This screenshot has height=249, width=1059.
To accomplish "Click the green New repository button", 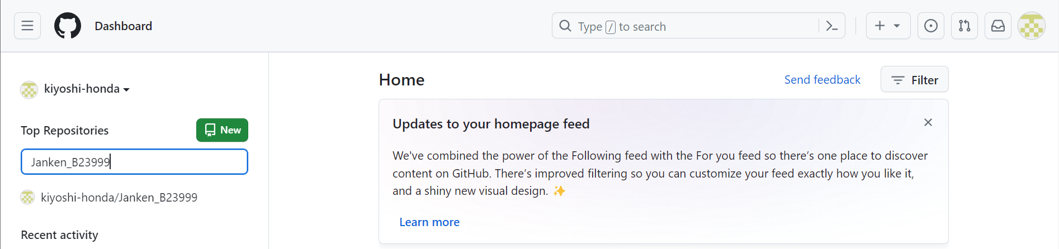I will point(222,130).
